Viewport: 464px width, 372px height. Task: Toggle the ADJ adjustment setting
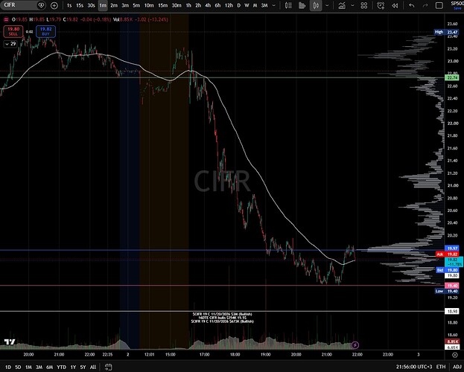[457, 367]
